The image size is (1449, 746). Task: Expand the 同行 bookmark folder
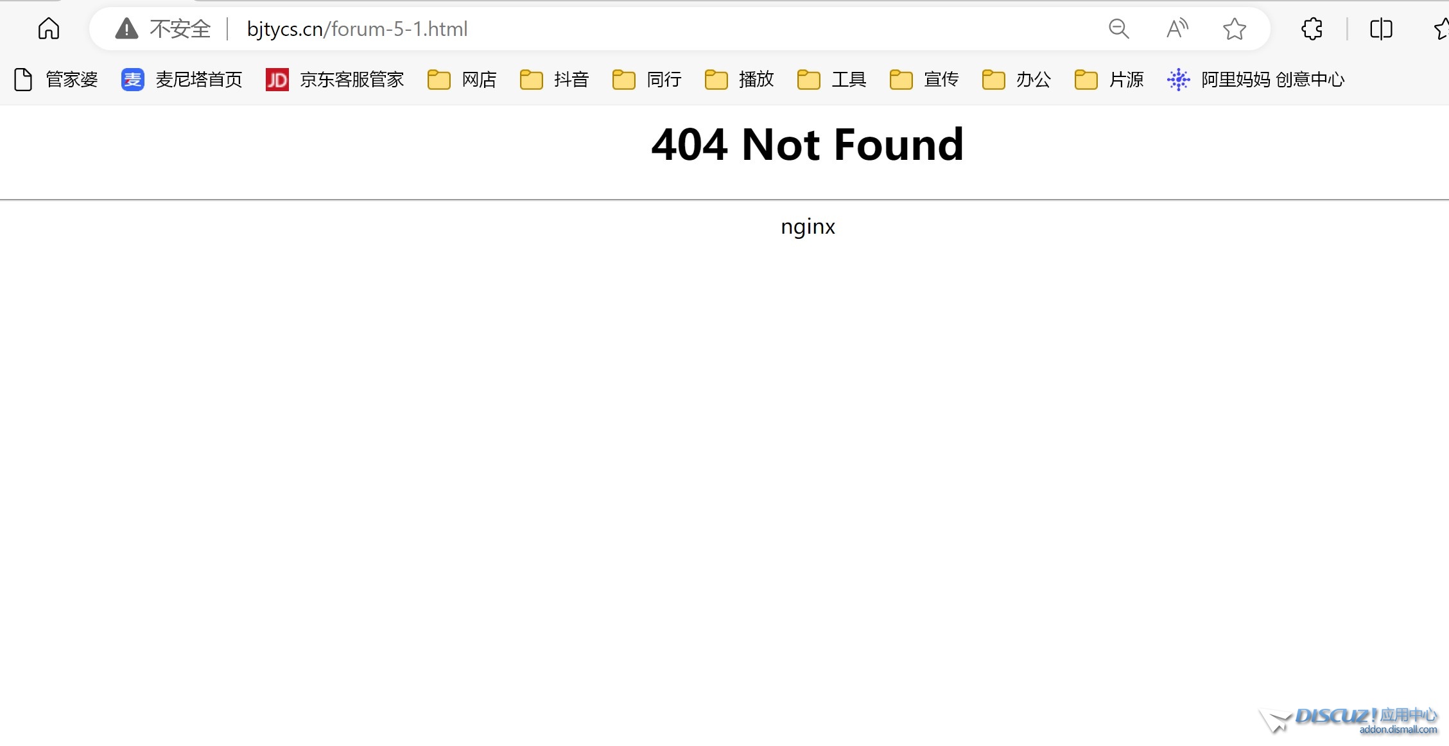pos(647,80)
